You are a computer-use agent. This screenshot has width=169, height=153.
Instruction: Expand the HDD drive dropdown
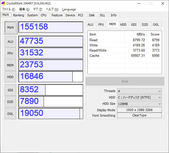(139, 98)
